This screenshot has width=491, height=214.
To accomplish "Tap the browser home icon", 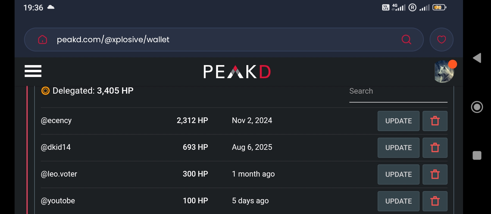I will [x=43, y=40].
